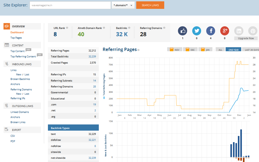
Task: Open Top Referring Content link
Action: 23,57
